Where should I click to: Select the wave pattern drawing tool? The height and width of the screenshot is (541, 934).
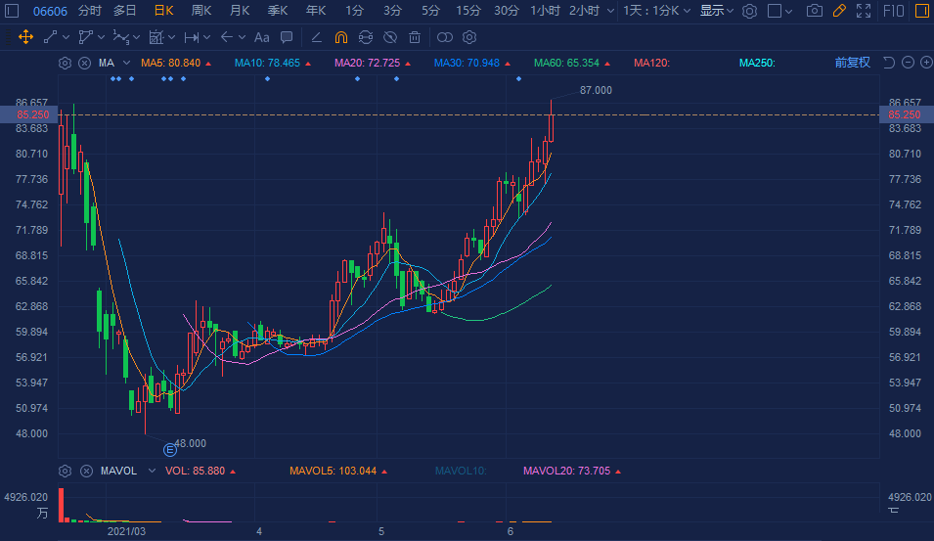(x=121, y=37)
